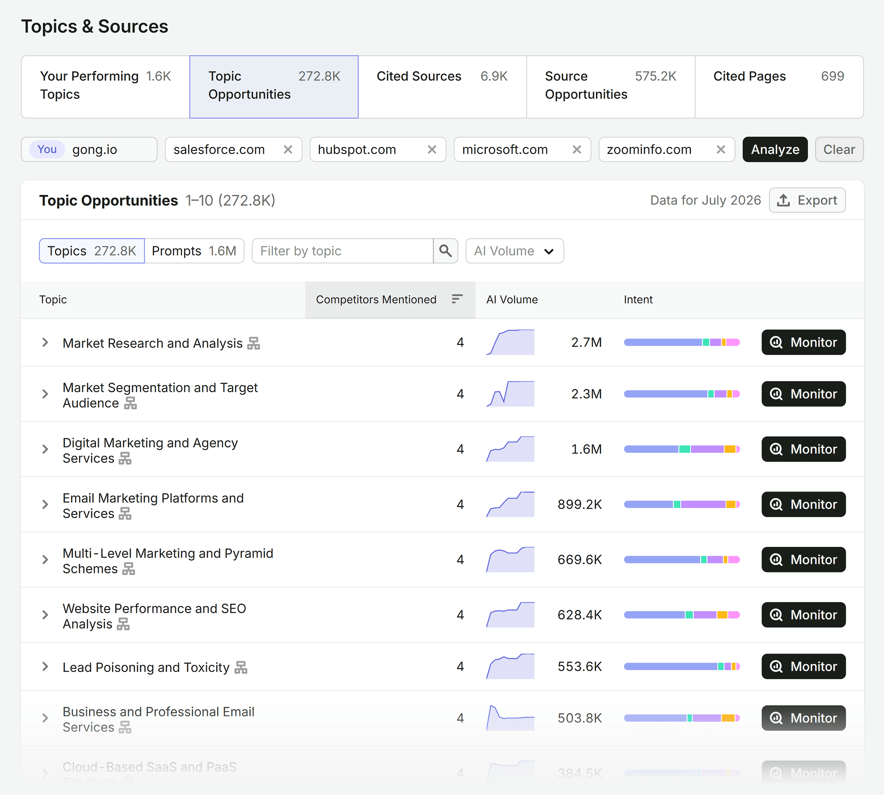884x795 pixels.
Task: Open the AI Volume dropdown filter
Action: (x=514, y=251)
